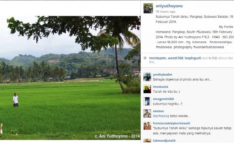
Task: Open aniyudhoyono profile picture
Action: tap(148, 8)
